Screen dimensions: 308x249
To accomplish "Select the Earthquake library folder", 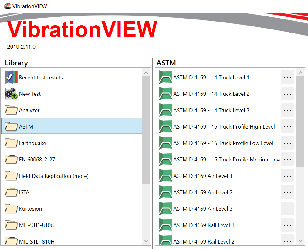I will coord(72,143).
